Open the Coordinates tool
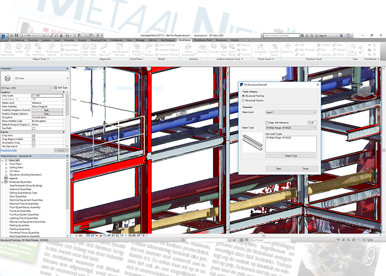Viewport: 386px width, 276px height. [x=260, y=49]
